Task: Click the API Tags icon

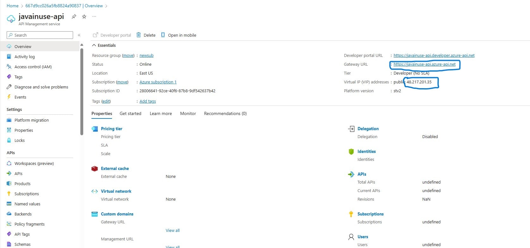Action: pos(9,234)
